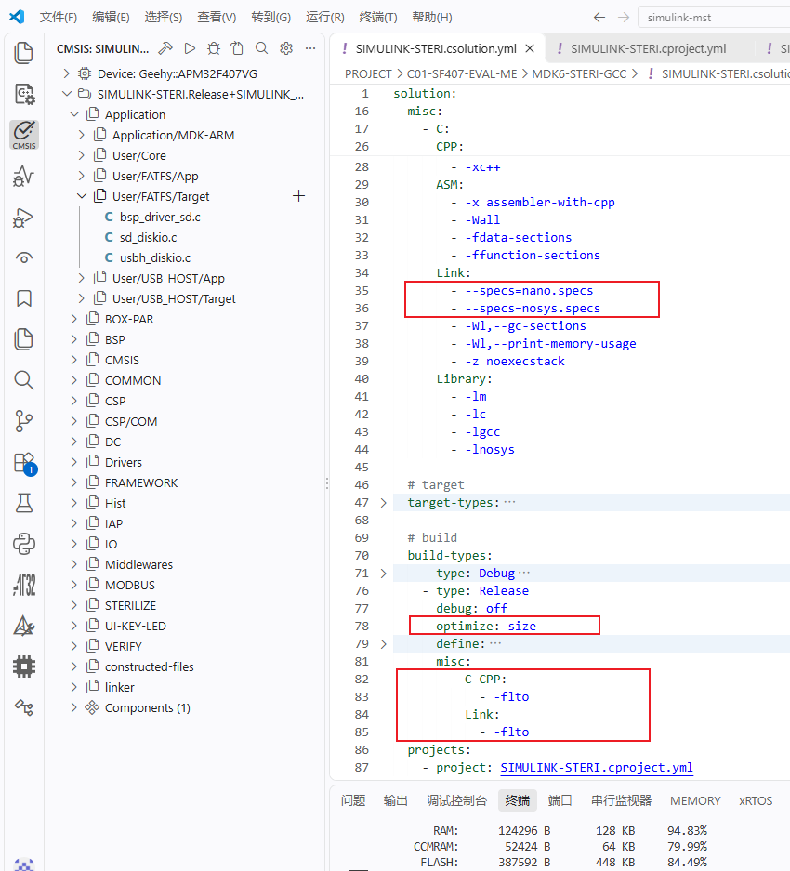
Task: Click the debug bug icon in CMSIS panel
Action: (214, 48)
